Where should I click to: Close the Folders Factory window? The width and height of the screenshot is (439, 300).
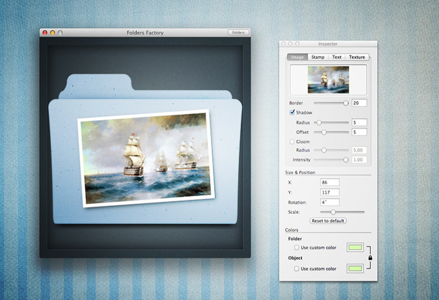(x=45, y=33)
